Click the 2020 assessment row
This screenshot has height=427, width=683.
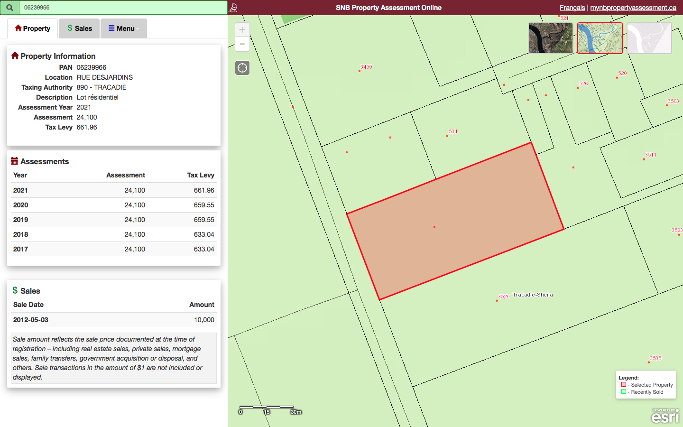(x=114, y=205)
